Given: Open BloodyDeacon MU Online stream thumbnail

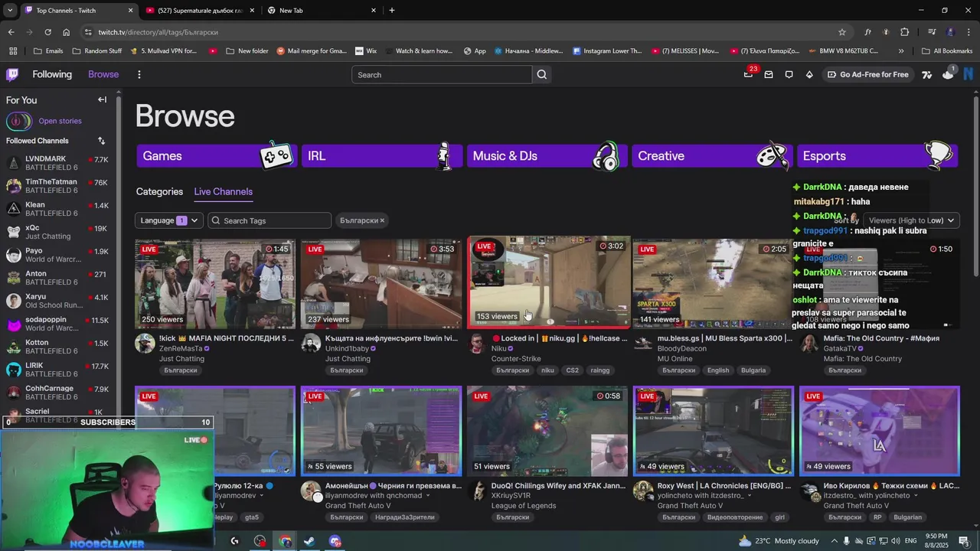Looking at the screenshot, I should (712, 282).
